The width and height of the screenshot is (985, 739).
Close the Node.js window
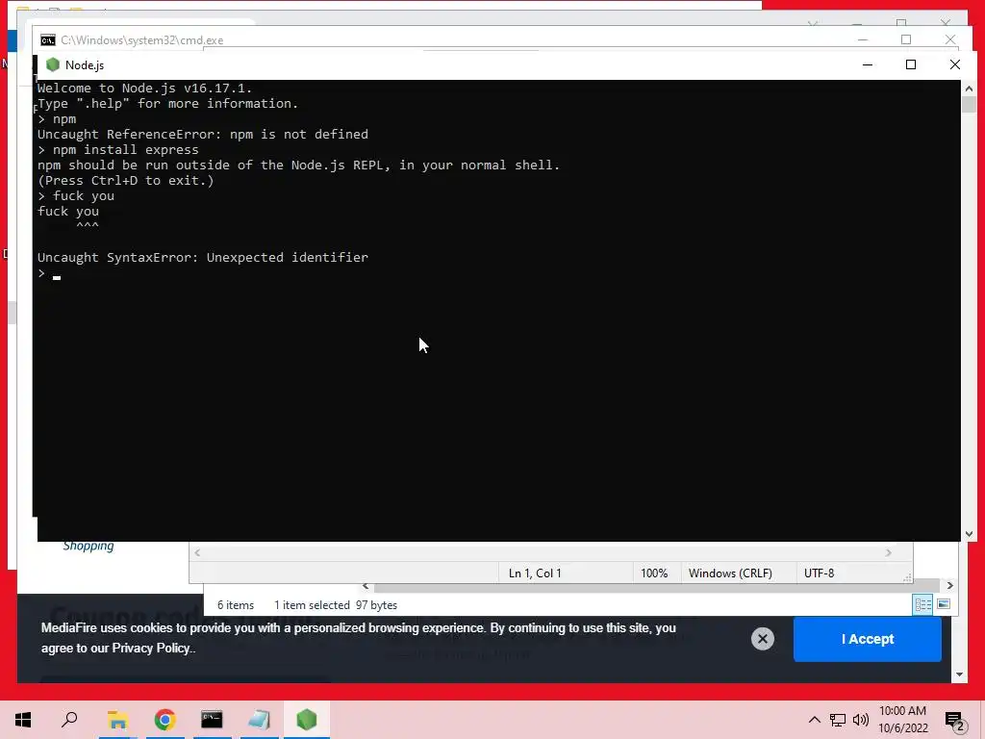tap(955, 64)
